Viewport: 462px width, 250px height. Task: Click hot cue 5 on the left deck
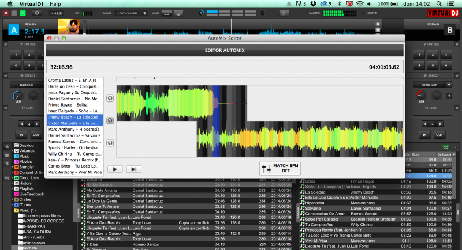[x=29, y=65]
